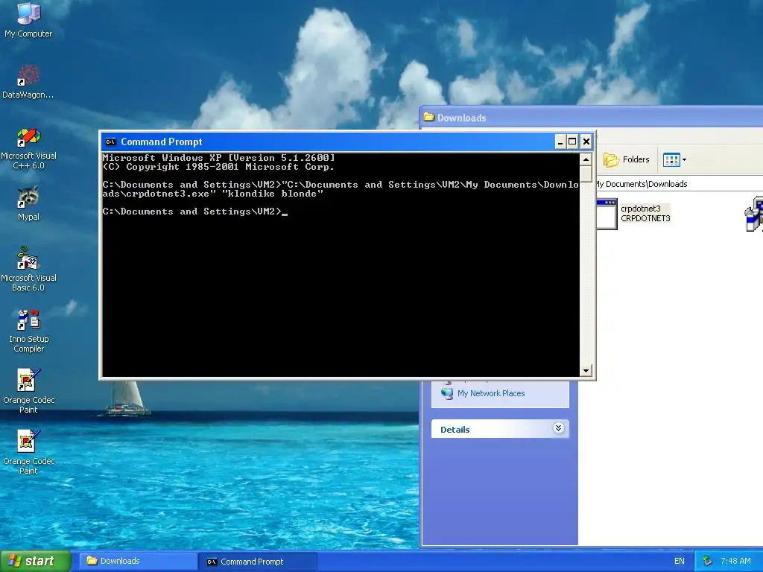
Task: Click the Downloads window title folder icon
Action: (x=428, y=117)
